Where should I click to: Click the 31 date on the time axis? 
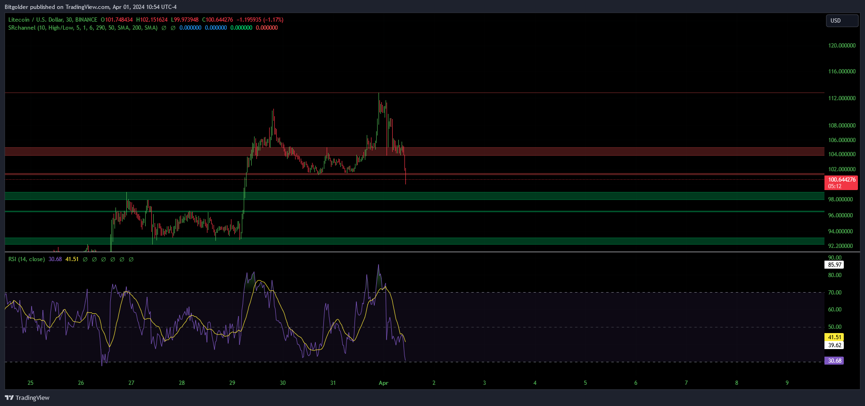333,383
